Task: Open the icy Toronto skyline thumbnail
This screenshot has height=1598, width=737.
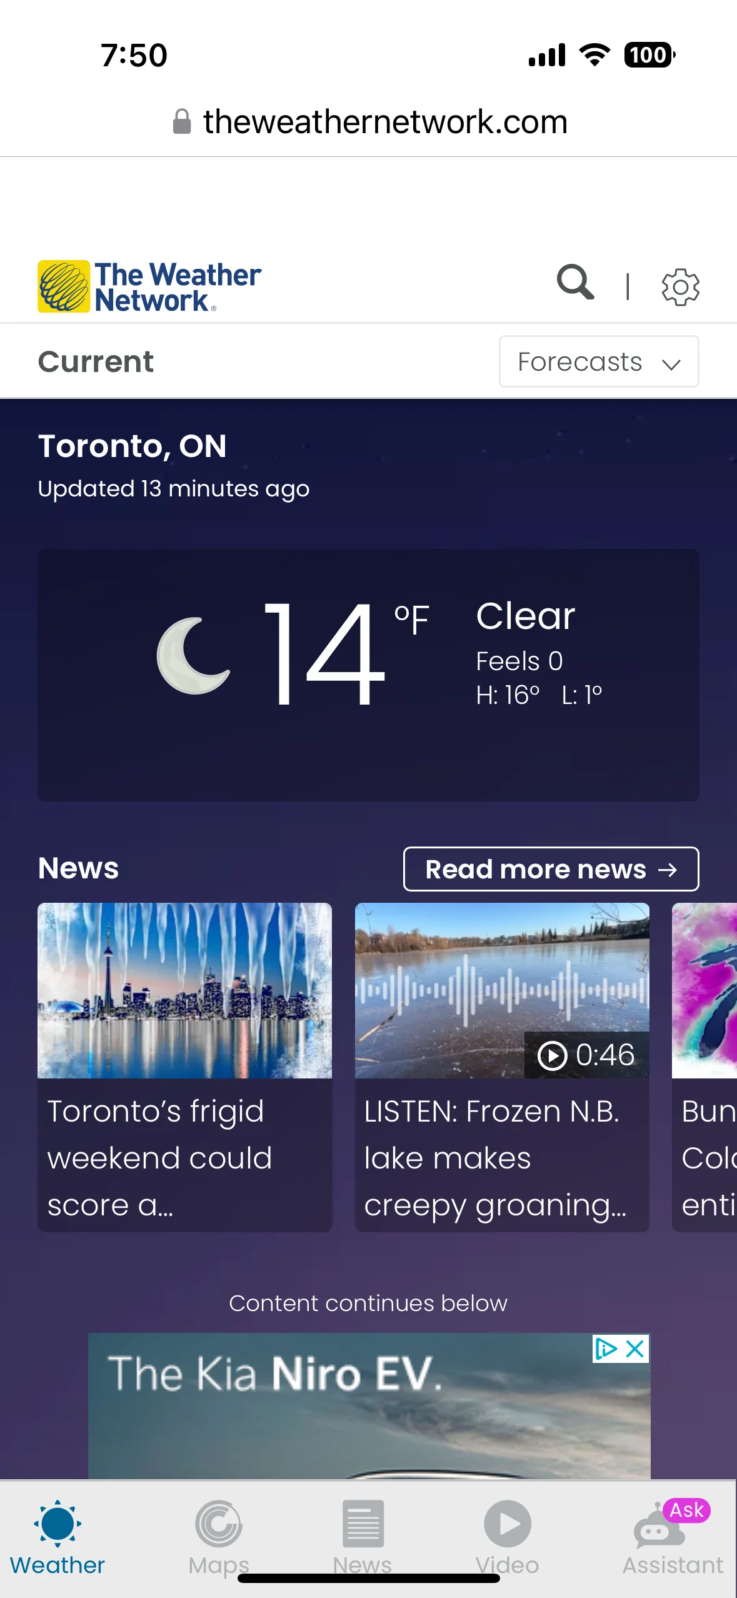Action: point(184,990)
